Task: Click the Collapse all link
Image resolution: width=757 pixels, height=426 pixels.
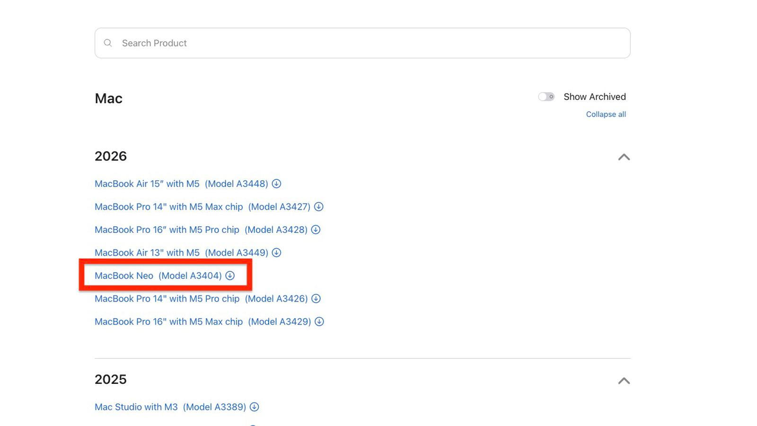Action: coord(606,115)
